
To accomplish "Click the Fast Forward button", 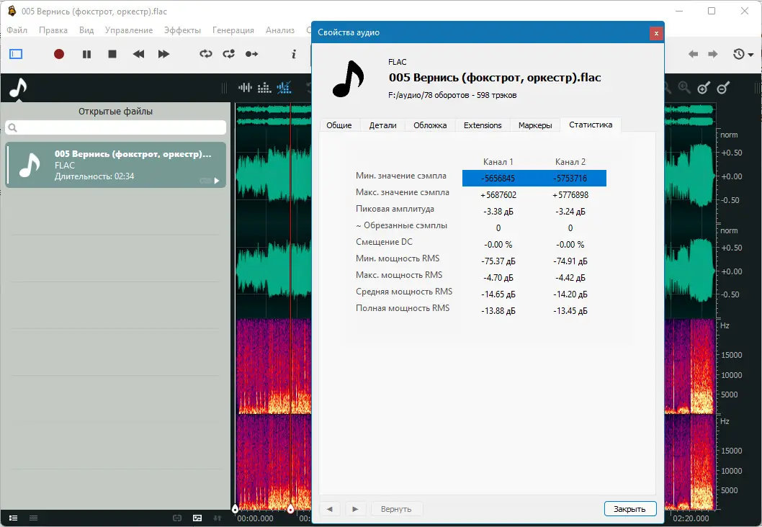I will pyautogui.click(x=163, y=54).
